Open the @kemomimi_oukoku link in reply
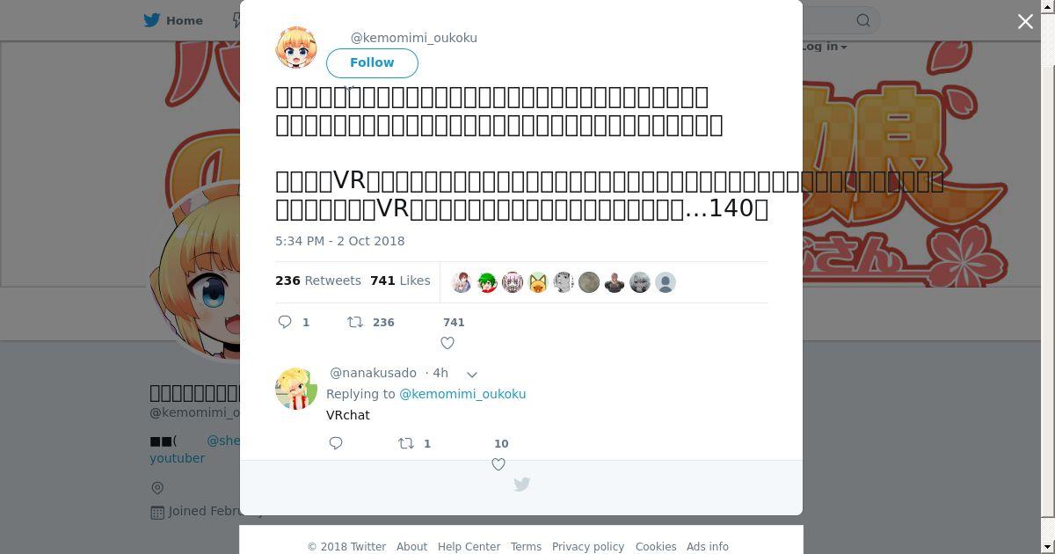This screenshot has width=1055, height=554. point(462,394)
